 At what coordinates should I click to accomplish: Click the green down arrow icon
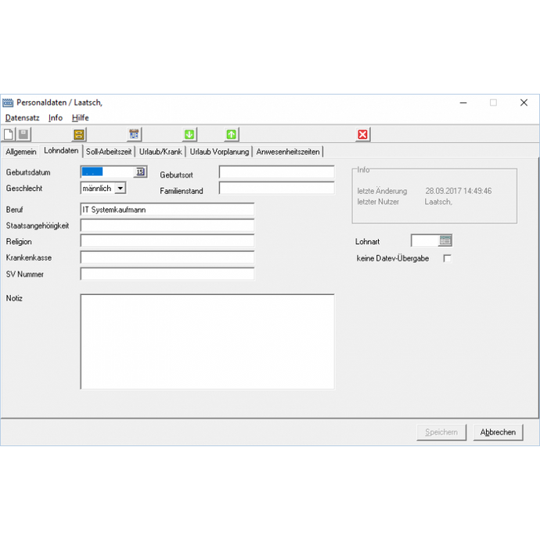[189, 135]
